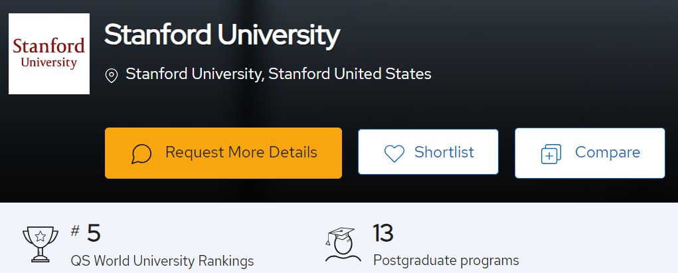Click the trophy rankings icon
Viewport: 678px width, 273px height.
tap(41, 244)
